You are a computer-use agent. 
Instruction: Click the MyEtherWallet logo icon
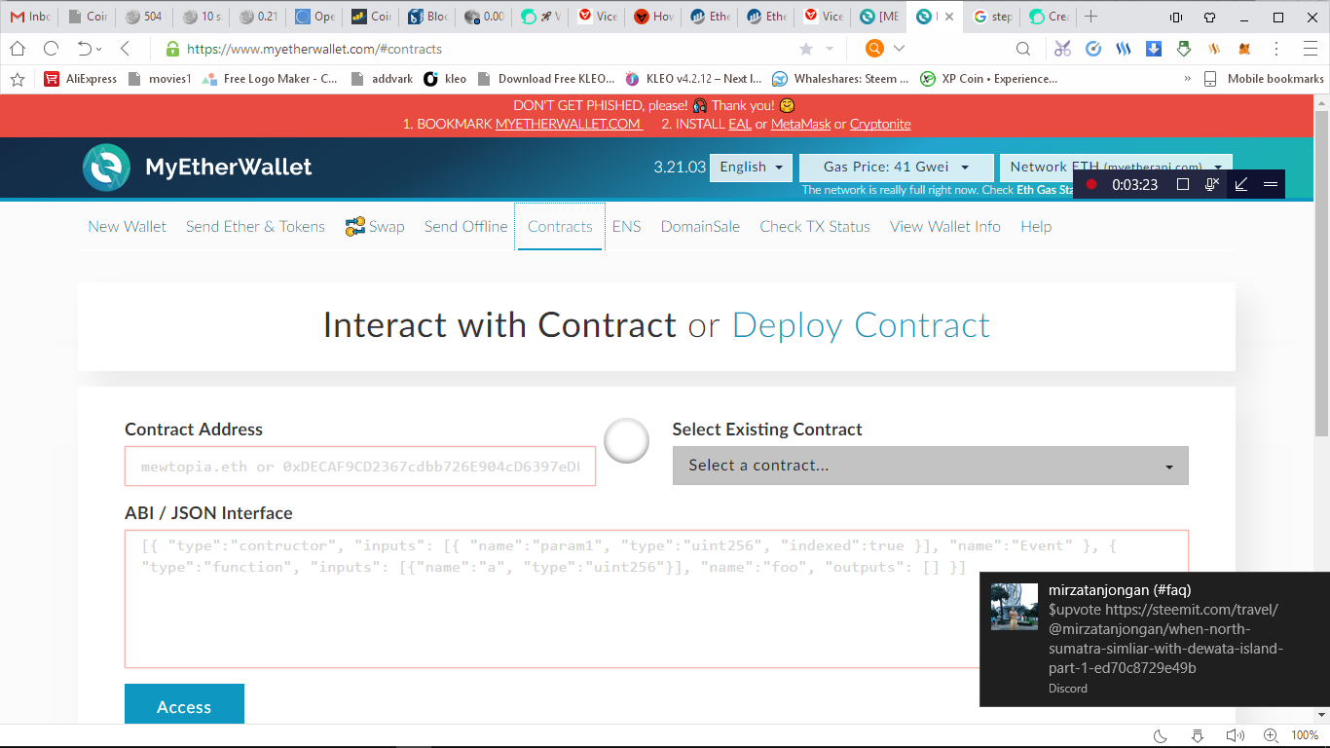tap(106, 168)
